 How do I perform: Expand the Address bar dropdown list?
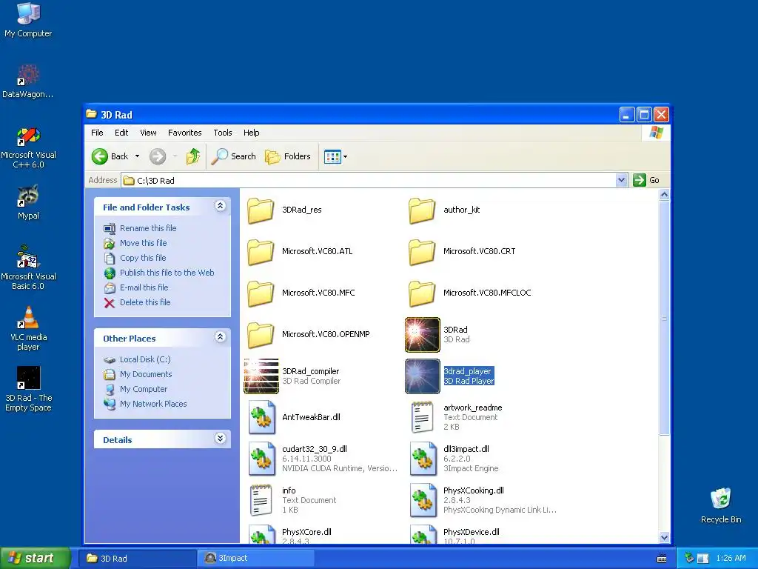[x=621, y=181]
